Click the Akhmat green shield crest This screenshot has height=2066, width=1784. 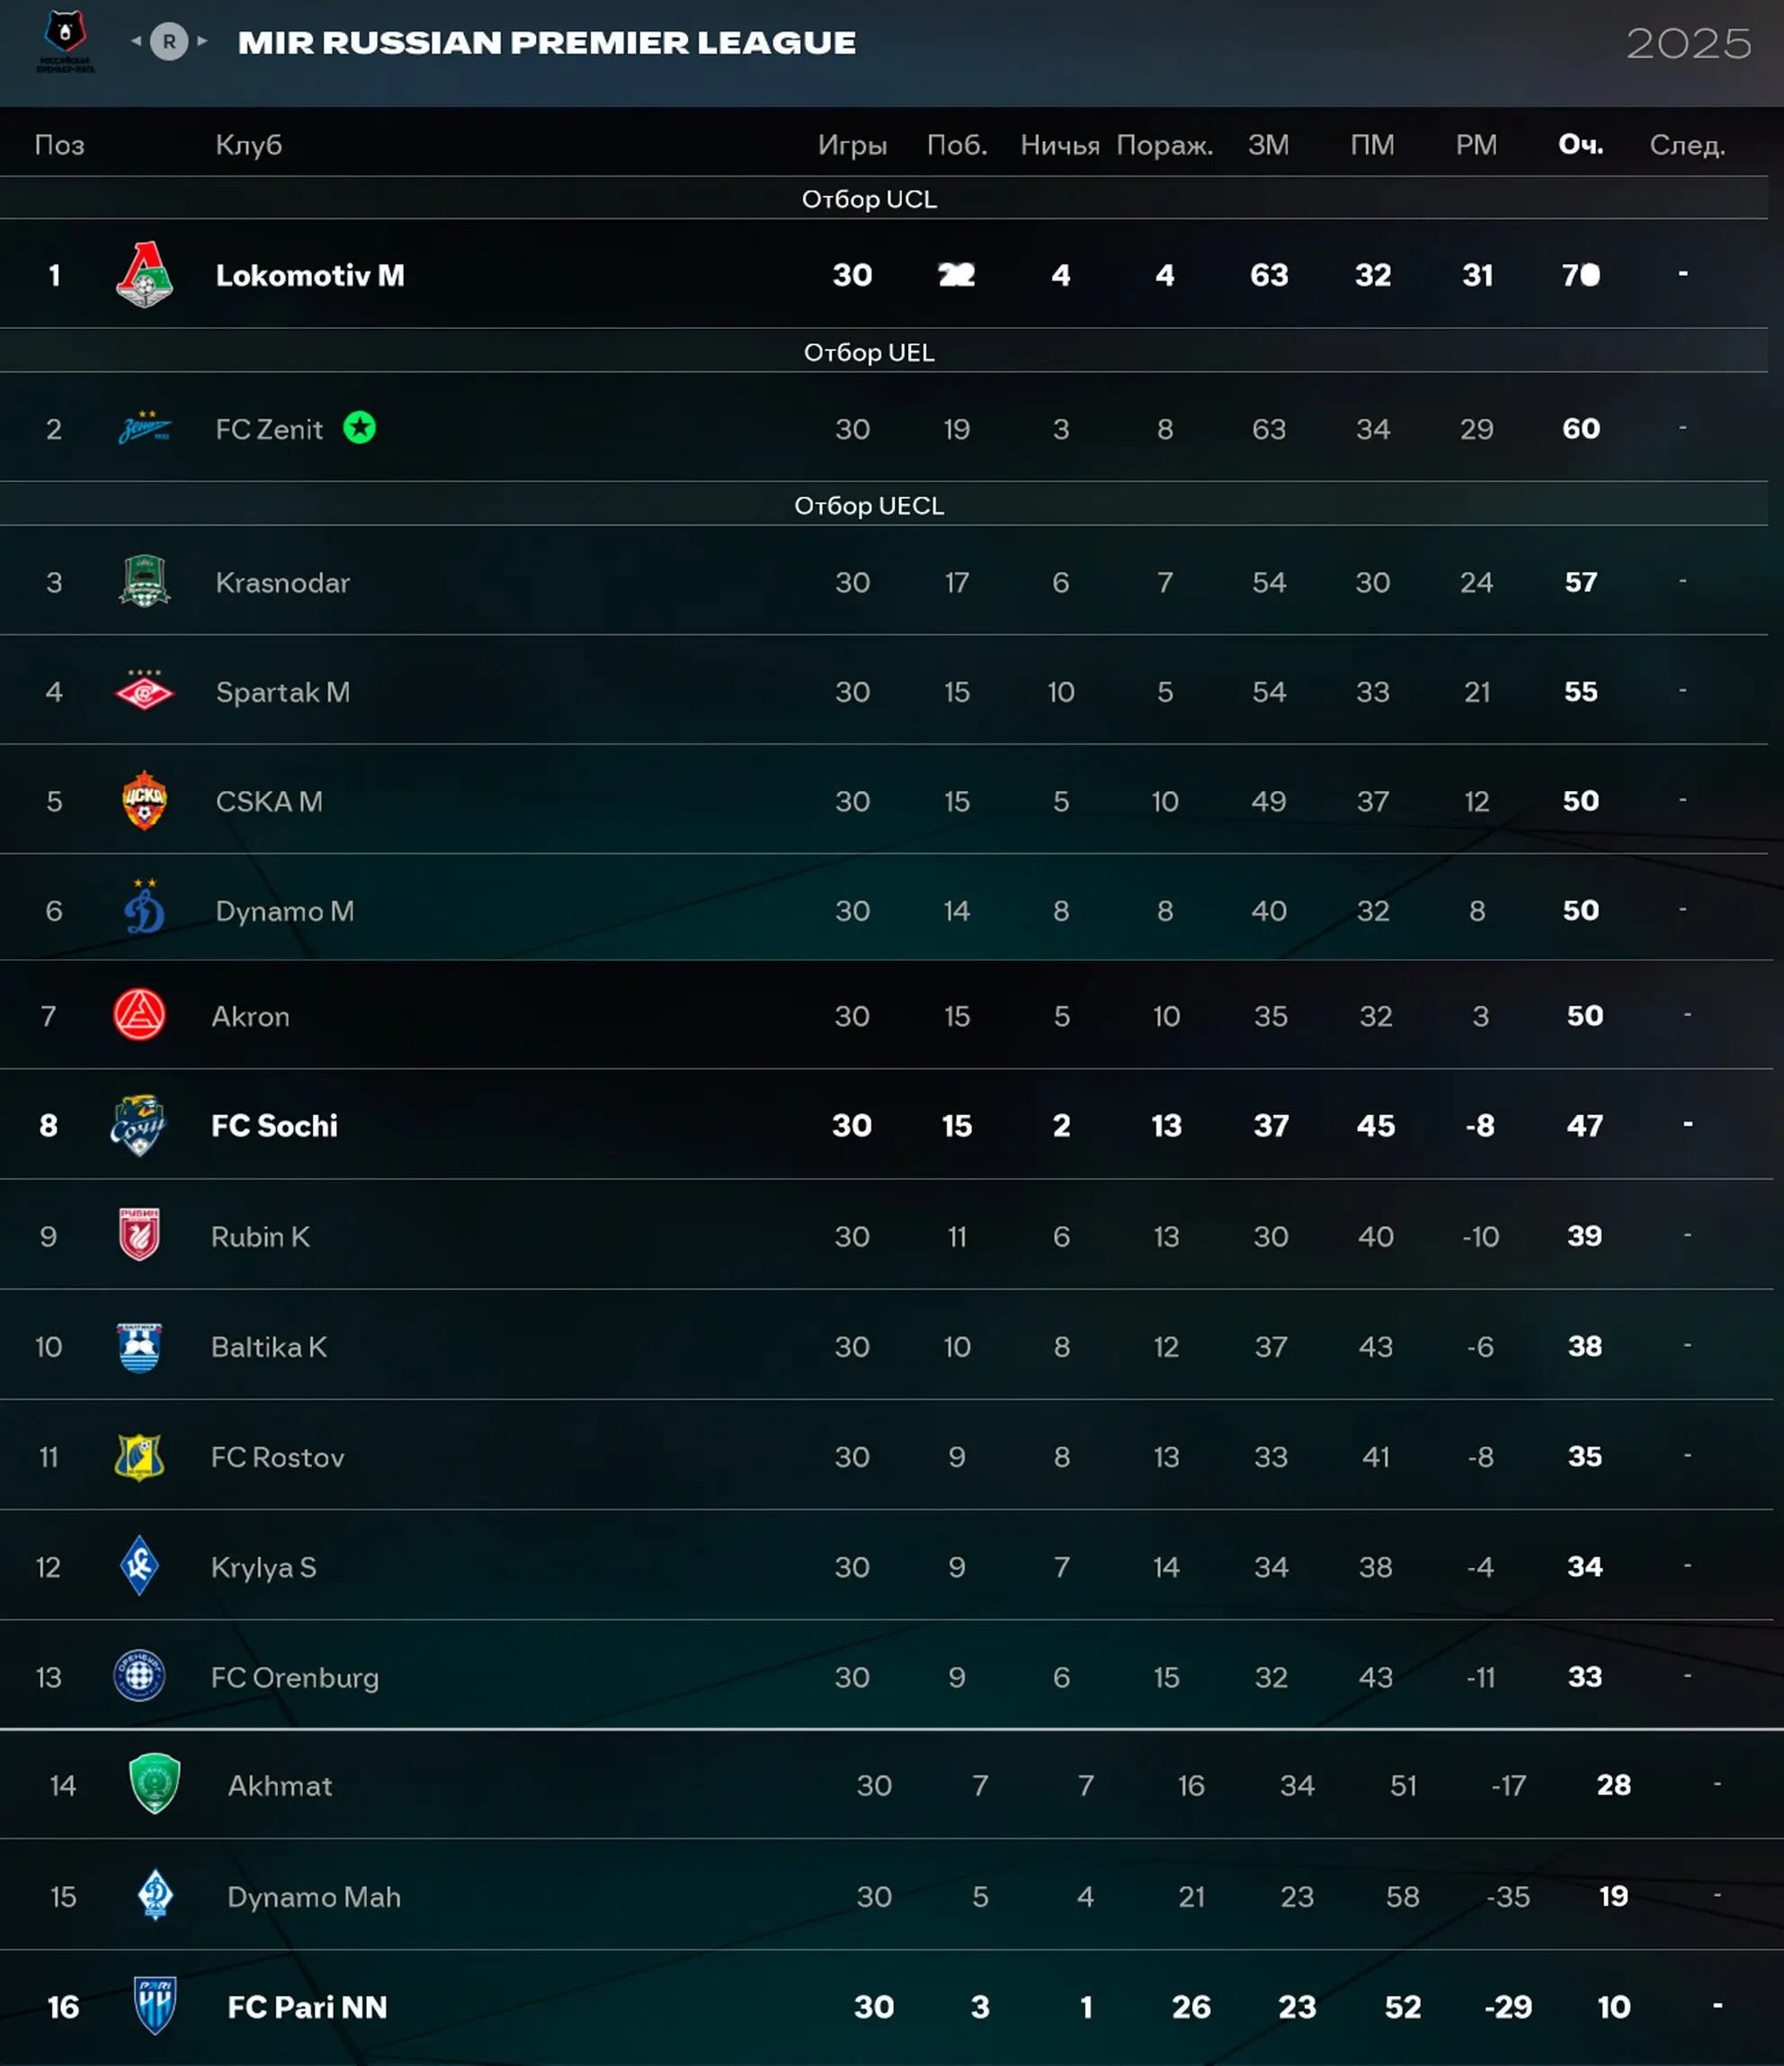click(155, 1784)
